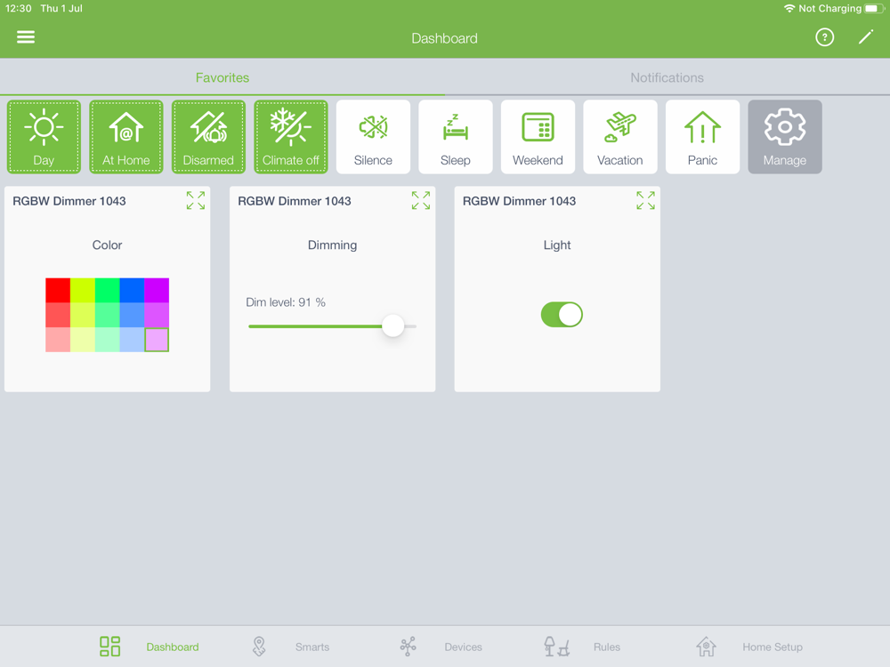Pick the pale blue bottom-row swatch
890x667 pixels.
[132, 339]
